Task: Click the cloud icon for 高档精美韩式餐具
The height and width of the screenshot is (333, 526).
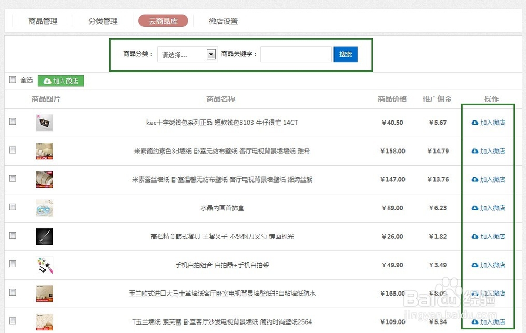Action: pos(476,237)
